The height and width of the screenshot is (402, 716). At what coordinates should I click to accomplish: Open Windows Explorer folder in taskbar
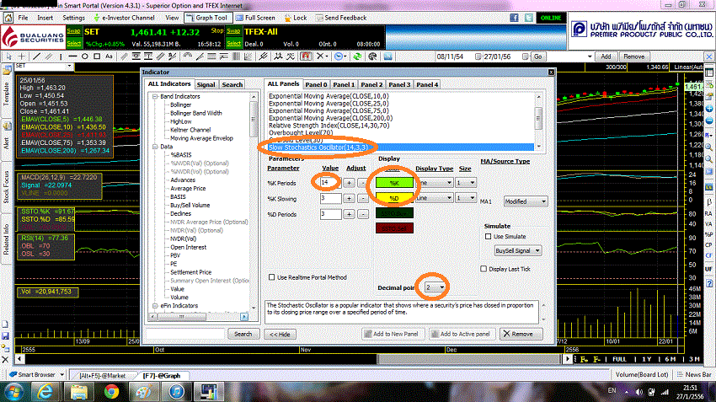[78, 392]
